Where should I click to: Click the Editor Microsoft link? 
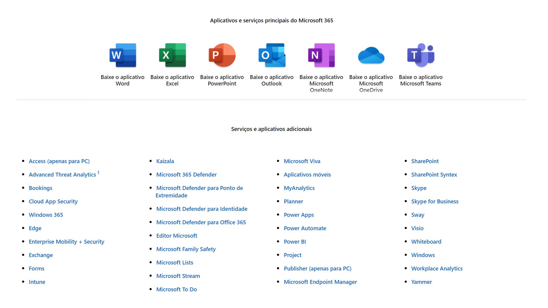coord(177,236)
